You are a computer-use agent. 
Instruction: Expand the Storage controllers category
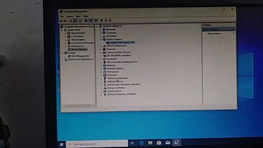[x=102, y=88]
